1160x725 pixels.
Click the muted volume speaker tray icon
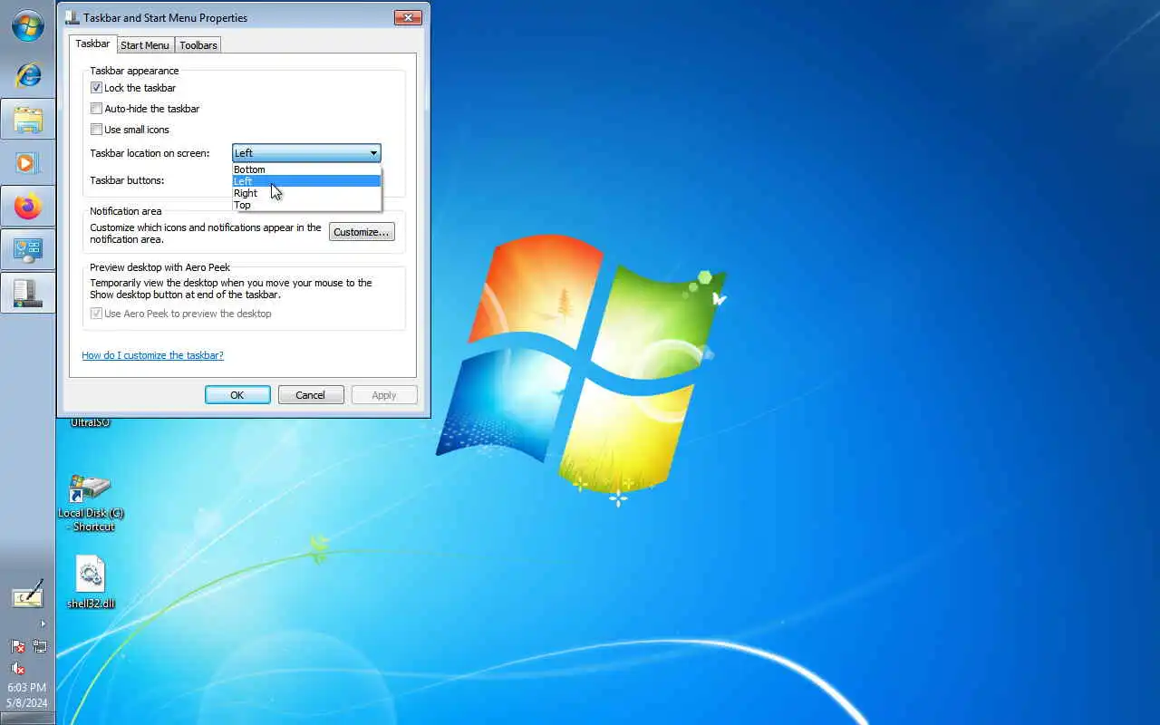pyautogui.click(x=17, y=669)
